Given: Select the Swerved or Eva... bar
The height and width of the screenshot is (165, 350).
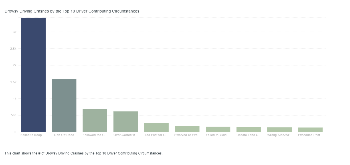Looking at the screenshot, I should click(x=187, y=129).
